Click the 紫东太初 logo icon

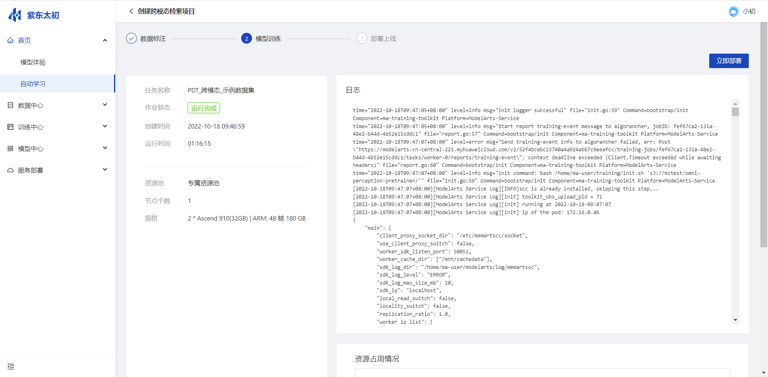click(x=15, y=15)
